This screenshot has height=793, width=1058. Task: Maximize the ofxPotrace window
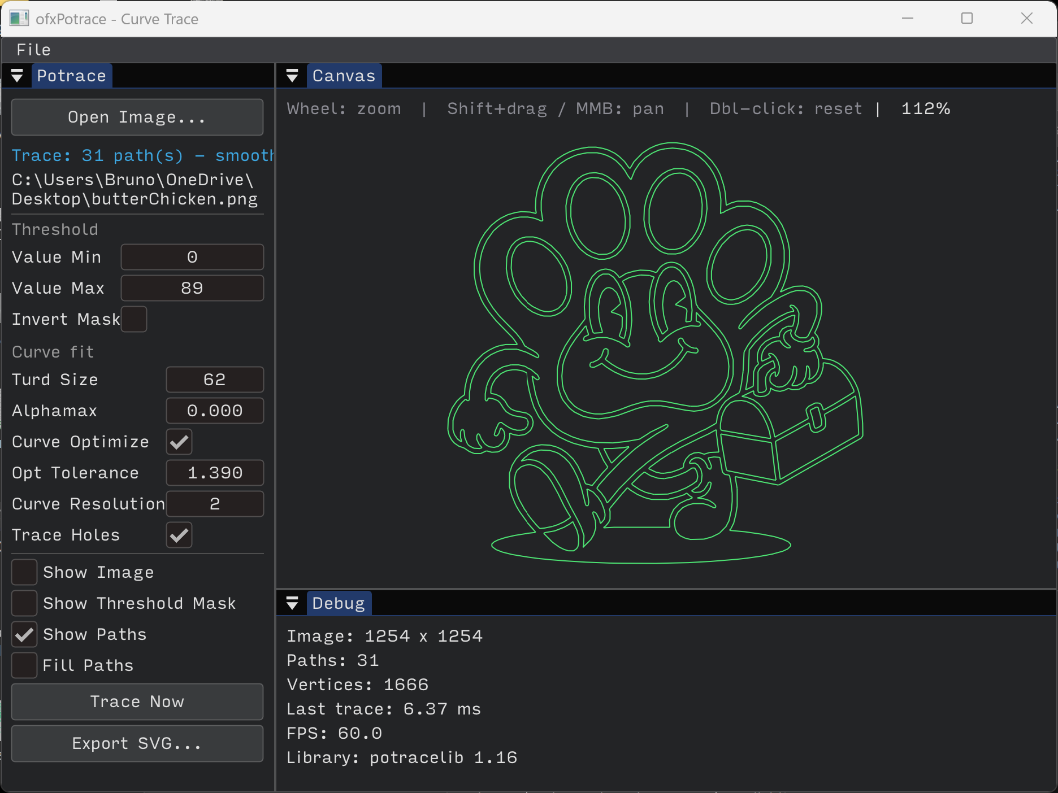pyautogui.click(x=967, y=19)
